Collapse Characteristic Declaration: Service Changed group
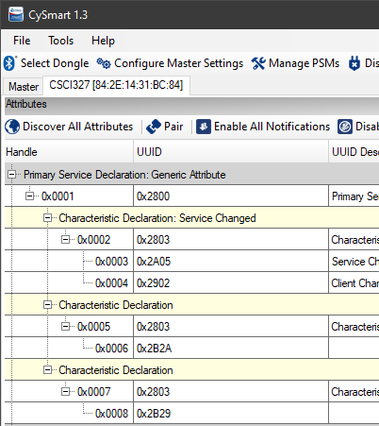Screen dimensions: 379x426 [x=47, y=218]
